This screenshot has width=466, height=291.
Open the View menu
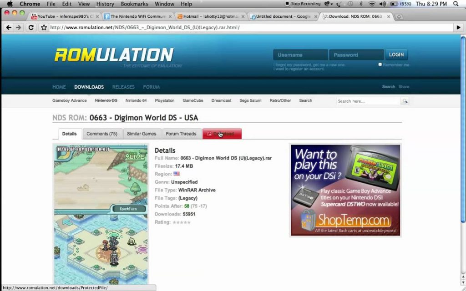(84, 4)
